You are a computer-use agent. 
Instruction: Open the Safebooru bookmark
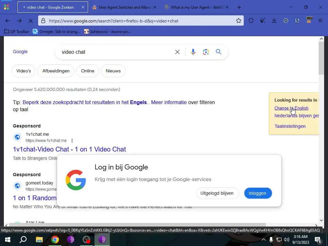(108, 32)
